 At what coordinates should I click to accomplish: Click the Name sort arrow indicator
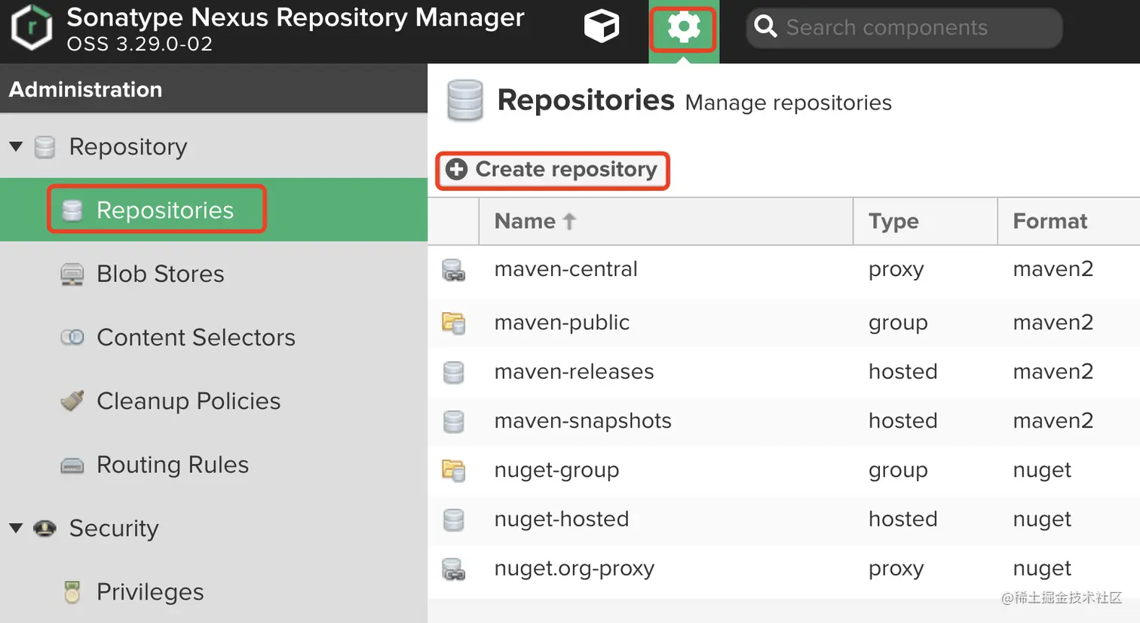coord(569,221)
